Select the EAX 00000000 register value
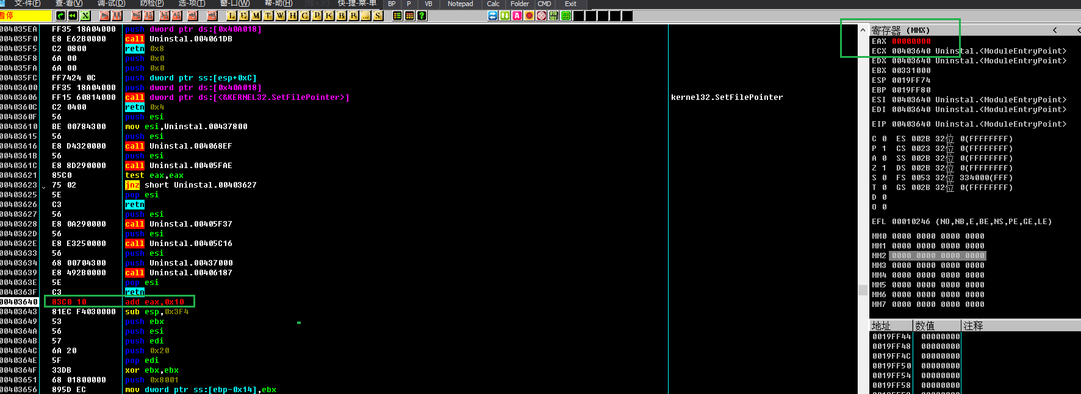 pyautogui.click(x=911, y=41)
